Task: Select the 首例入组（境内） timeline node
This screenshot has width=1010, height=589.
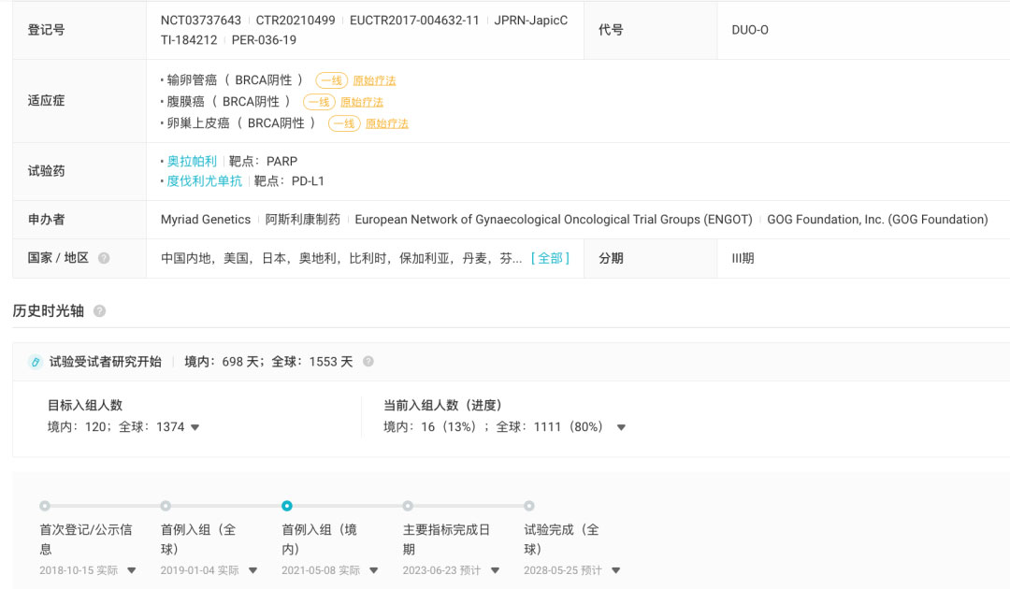Action: [287, 506]
